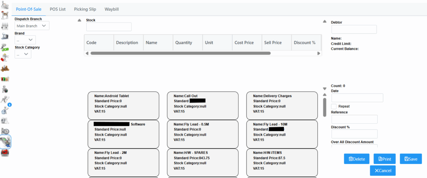Tick the Repeat checkbox
The width and height of the screenshot is (427, 178).
334,106
